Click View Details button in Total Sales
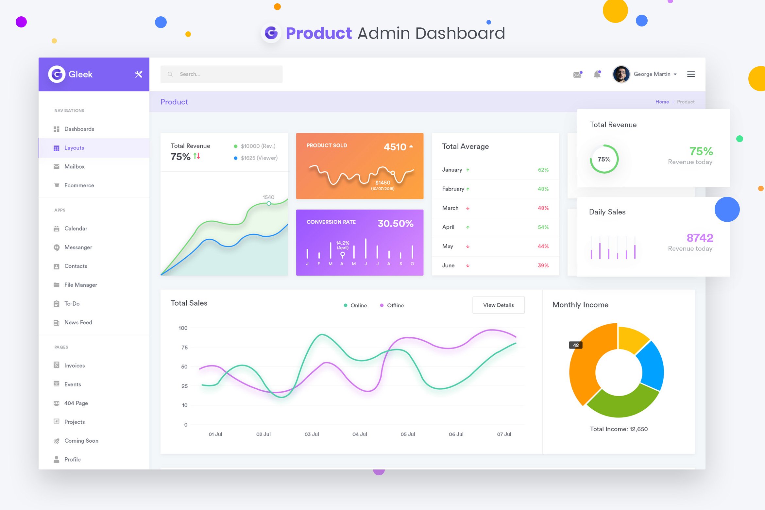Image resolution: width=765 pixels, height=510 pixels. (x=498, y=304)
